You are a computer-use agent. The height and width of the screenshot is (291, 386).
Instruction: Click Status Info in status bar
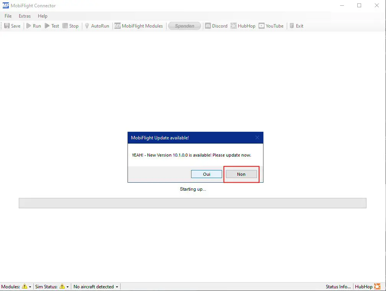tap(338, 286)
